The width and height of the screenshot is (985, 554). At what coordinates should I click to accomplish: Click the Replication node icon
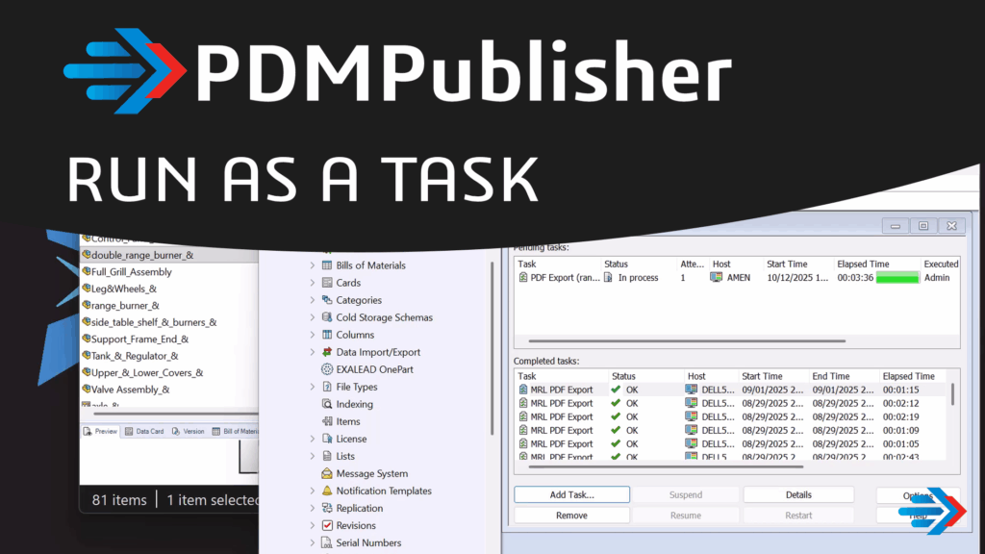327,508
